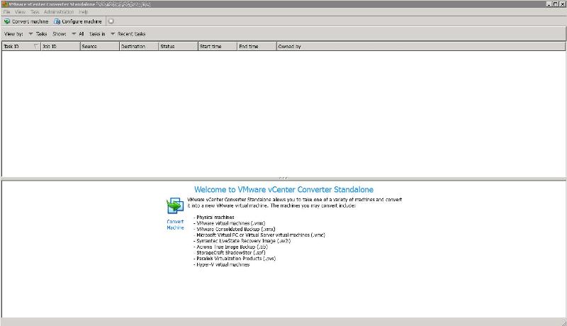Open the File menu
This screenshot has width=567, height=326.
(7, 12)
